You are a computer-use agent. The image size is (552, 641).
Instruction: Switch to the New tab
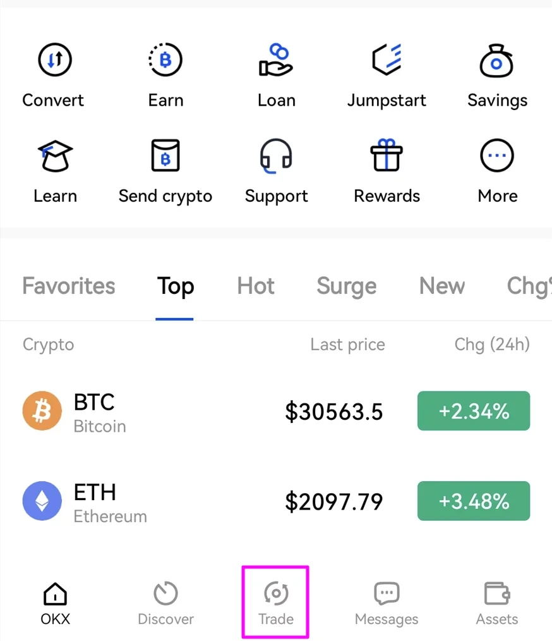pos(442,285)
